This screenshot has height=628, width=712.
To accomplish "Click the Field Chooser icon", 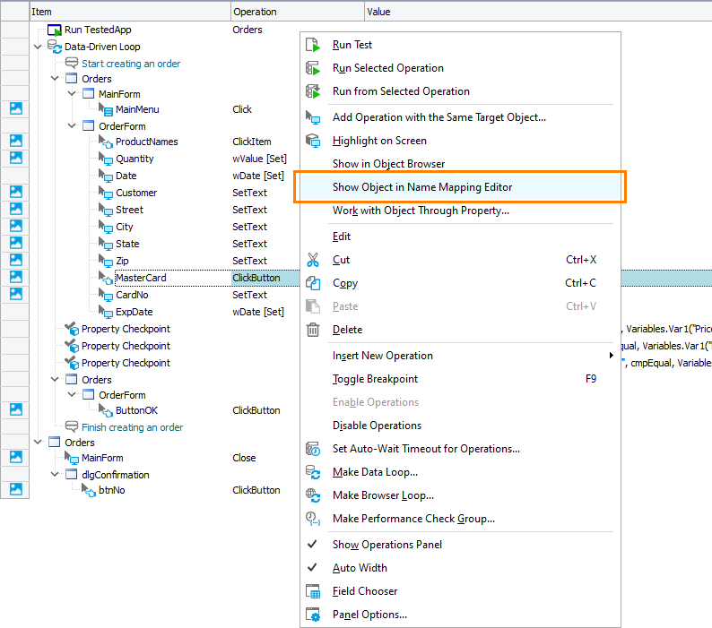I will pyautogui.click(x=313, y=591).
